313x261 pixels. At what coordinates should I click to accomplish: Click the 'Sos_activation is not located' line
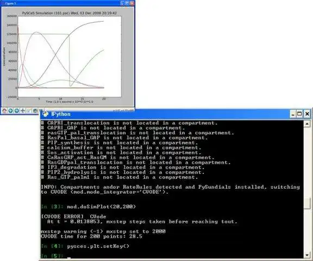pyautogui.click(x=121, y=153)
